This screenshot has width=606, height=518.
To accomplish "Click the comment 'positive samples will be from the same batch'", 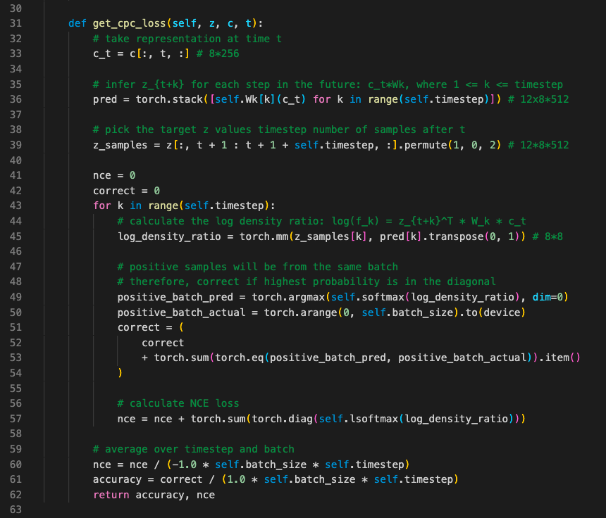I will (258, 267).
